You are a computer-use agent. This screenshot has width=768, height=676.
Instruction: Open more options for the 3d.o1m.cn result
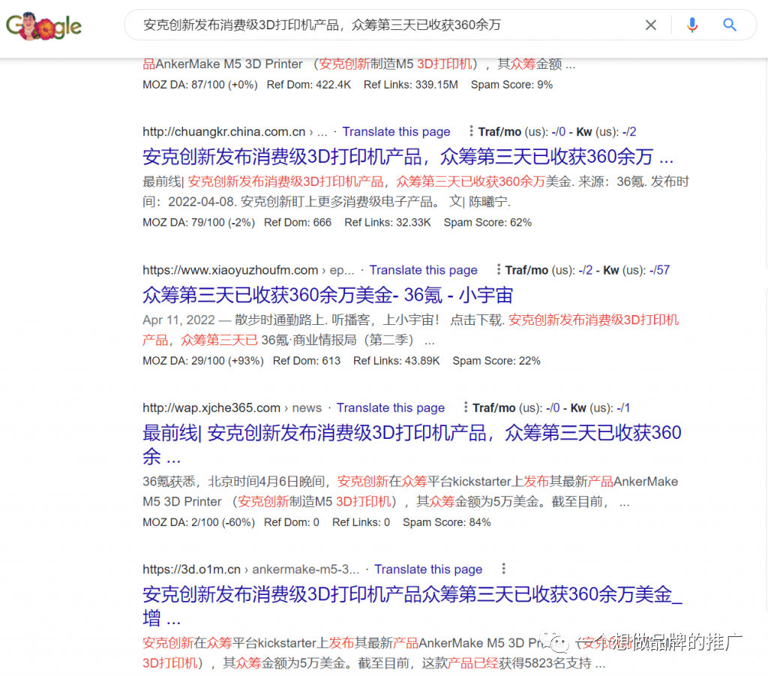[503, 569]
